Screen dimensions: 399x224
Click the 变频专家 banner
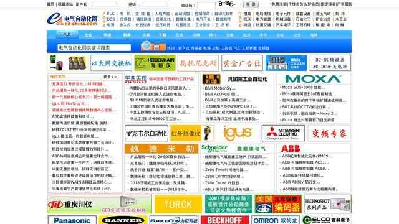point(329,133)
